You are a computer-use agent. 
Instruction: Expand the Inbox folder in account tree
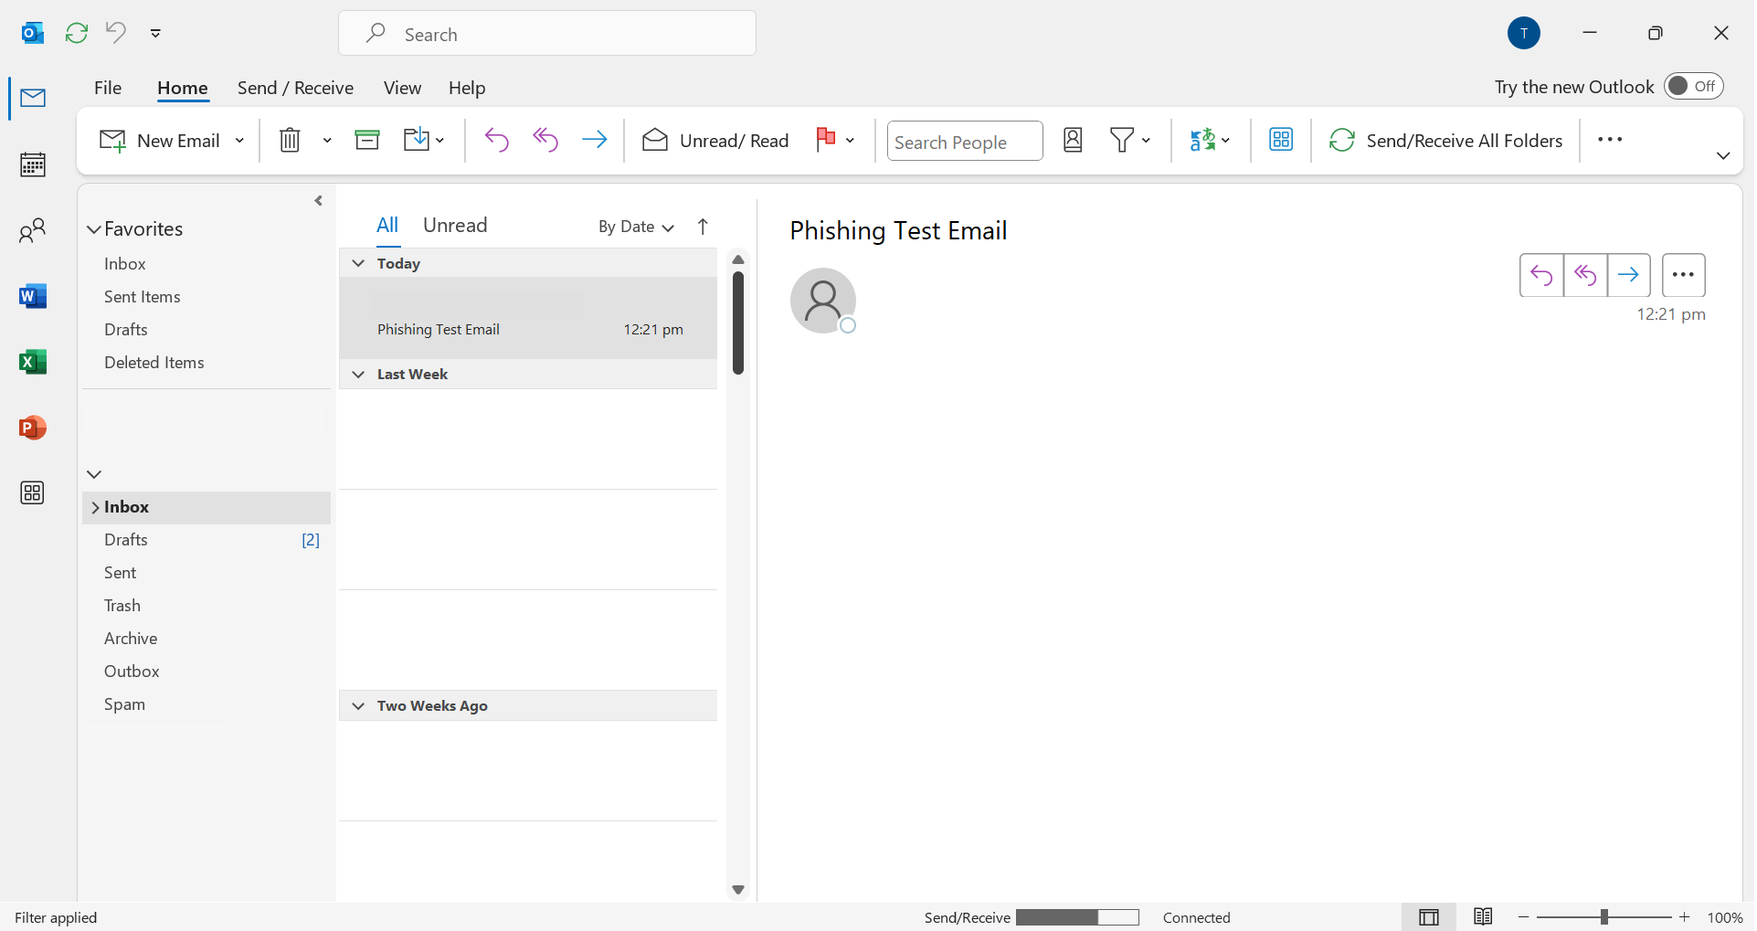(95, 507)
